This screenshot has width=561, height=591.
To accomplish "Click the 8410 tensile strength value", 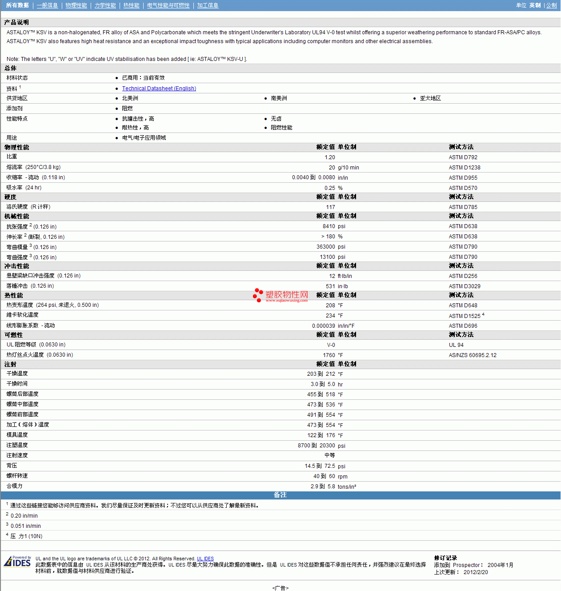I will 329,226.
